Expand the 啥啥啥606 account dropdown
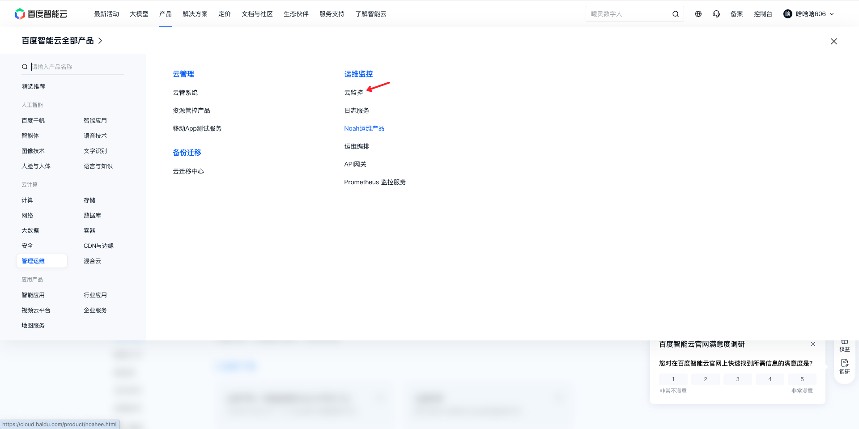 (809, 14)
